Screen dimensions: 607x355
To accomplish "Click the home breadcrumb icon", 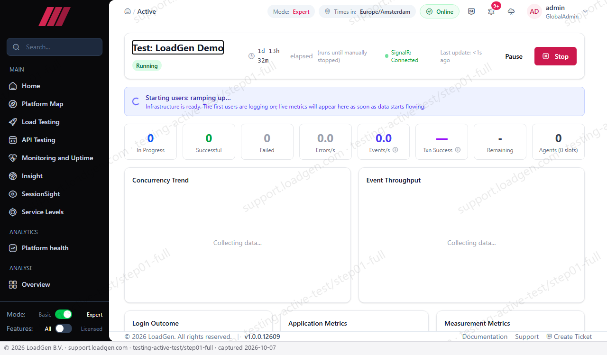I will click(x=128, y=11).
